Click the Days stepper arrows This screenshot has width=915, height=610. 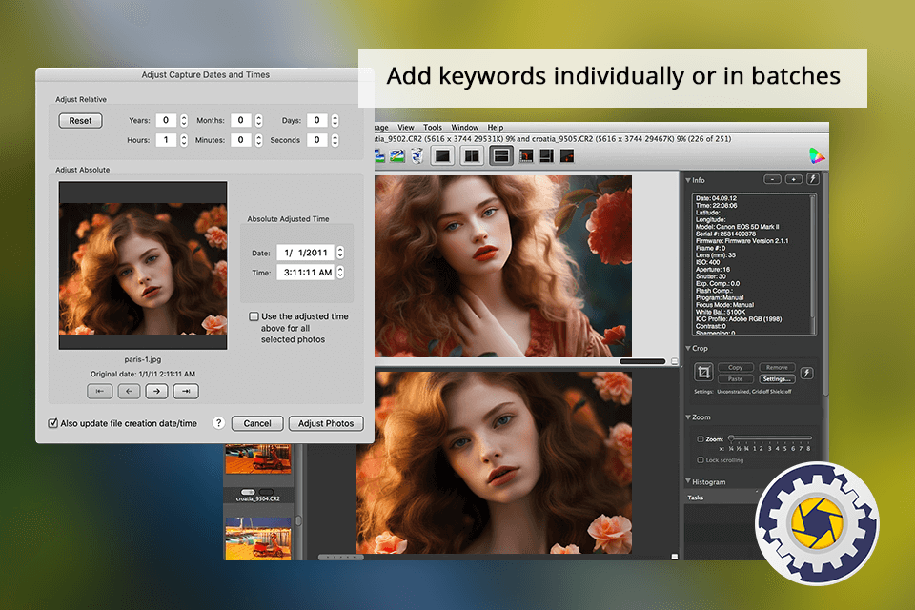point(335,120)
